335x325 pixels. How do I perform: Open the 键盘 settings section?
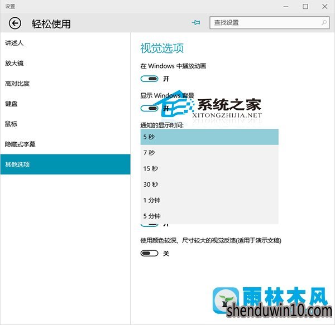(65, 104)
